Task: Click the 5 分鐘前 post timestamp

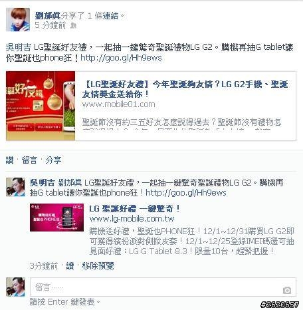Action: click(x=50, y=25)
